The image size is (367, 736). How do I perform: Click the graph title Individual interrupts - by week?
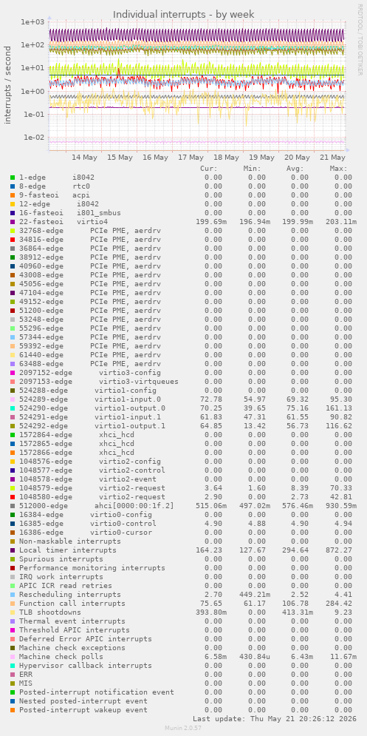[x=184, y=15]
